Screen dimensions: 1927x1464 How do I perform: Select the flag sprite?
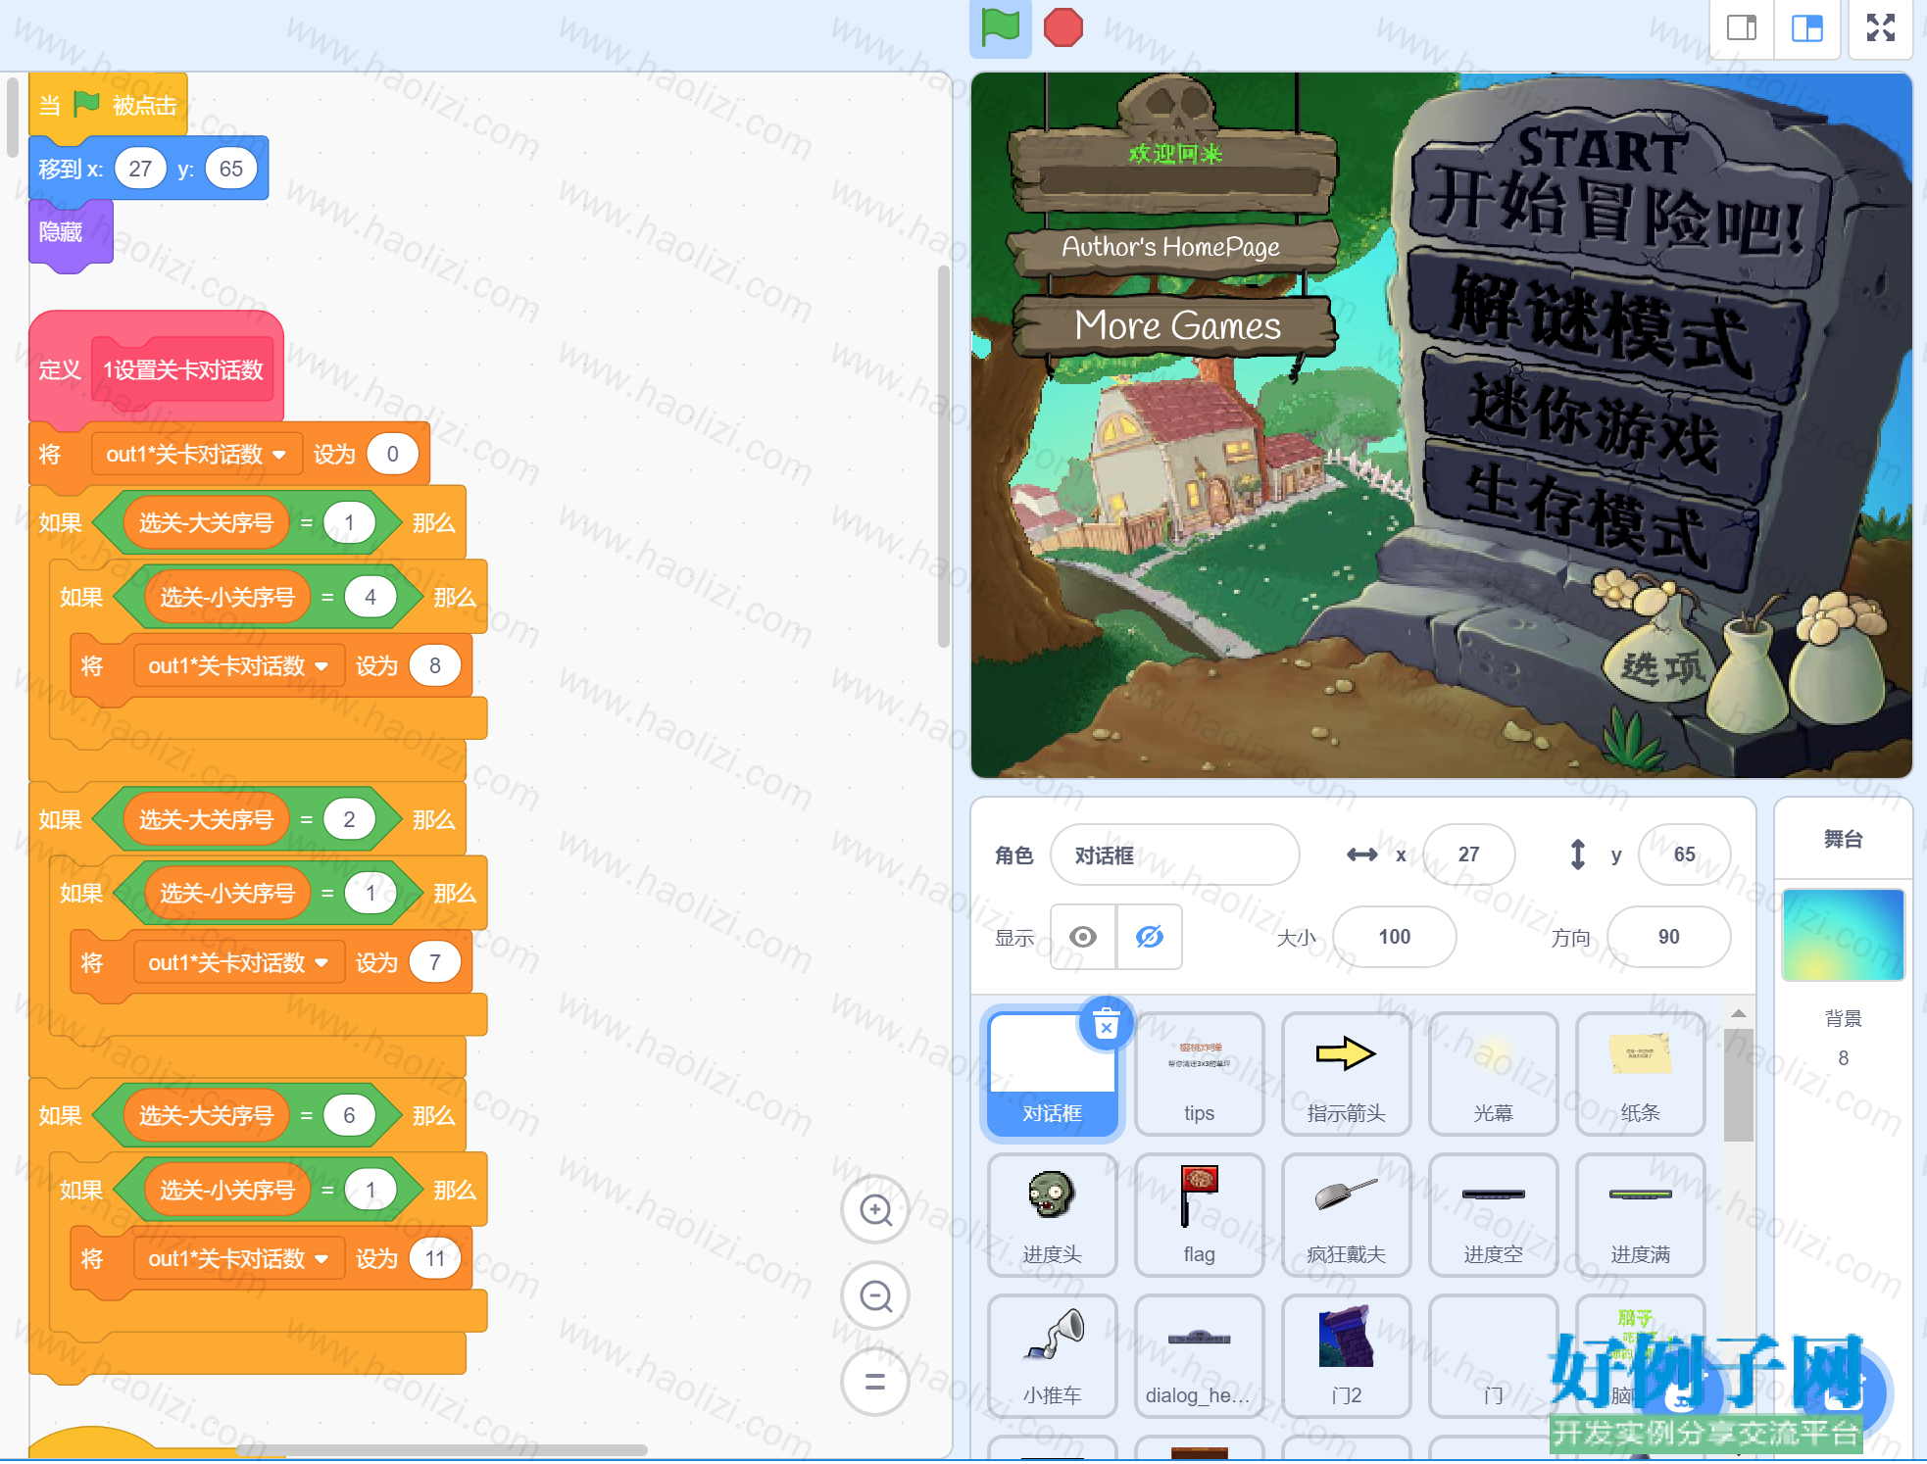[1199, 1216]
